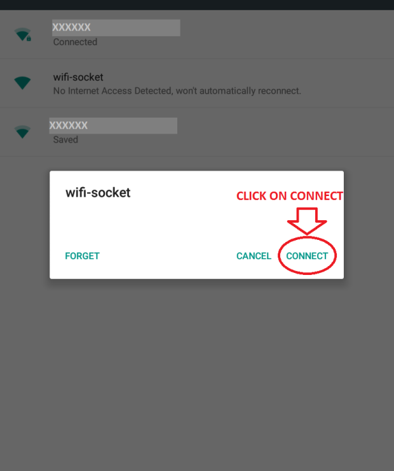Tap the wifi-socket signal strength icon
Viewport: 394px width, 471px height.
click(x=22, y=83)
